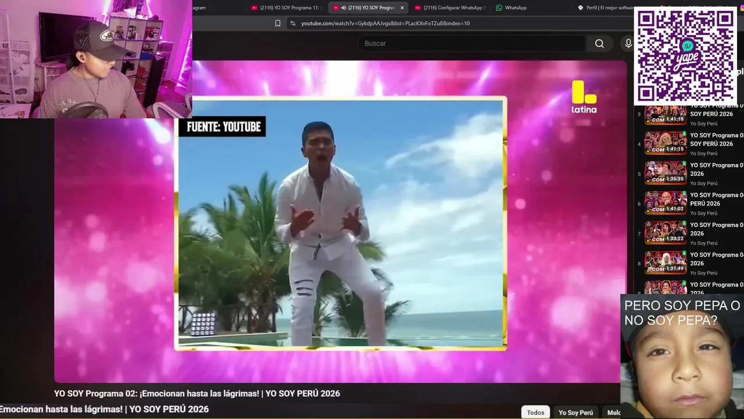Screen dimensions: 744x419
Task: Click 'Yo Soy Perú' channel under playlist item 3
Action: pyautogui.click(x=704, y=124)
